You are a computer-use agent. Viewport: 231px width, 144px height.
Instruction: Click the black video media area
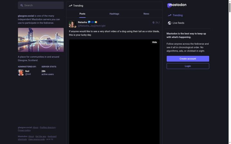coord(114,92)
